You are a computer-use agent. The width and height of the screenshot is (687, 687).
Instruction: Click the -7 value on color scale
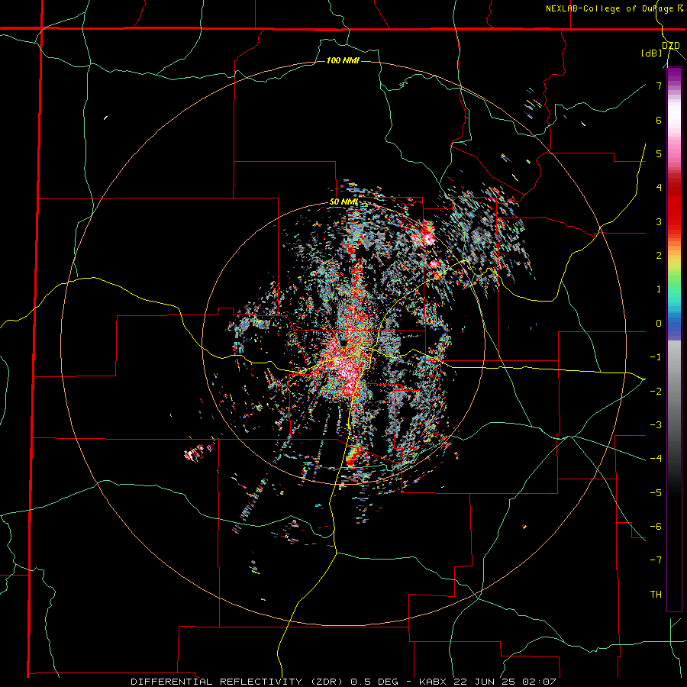656,560
